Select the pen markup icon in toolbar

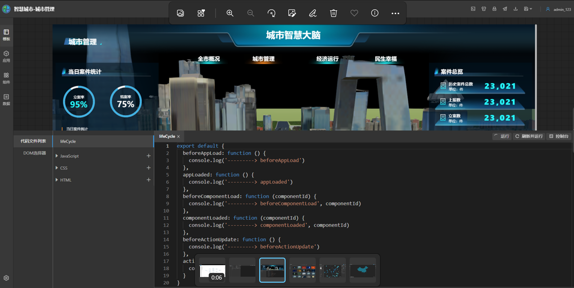313,13
